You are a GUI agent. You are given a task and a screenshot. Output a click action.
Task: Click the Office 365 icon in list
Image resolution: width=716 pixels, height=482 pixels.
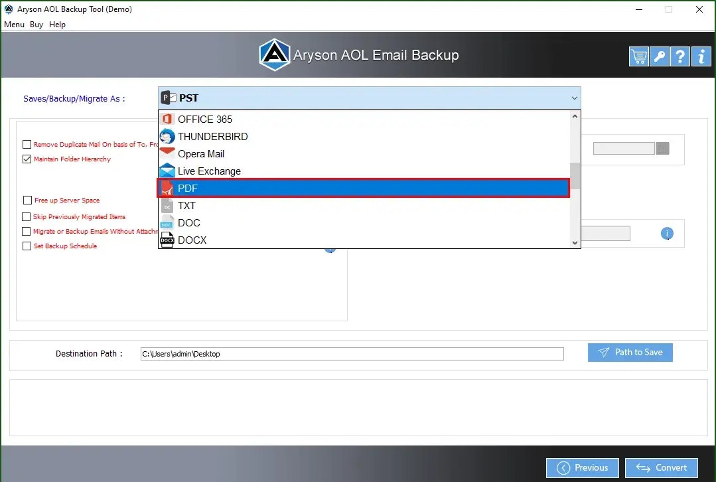pos(167,119)
